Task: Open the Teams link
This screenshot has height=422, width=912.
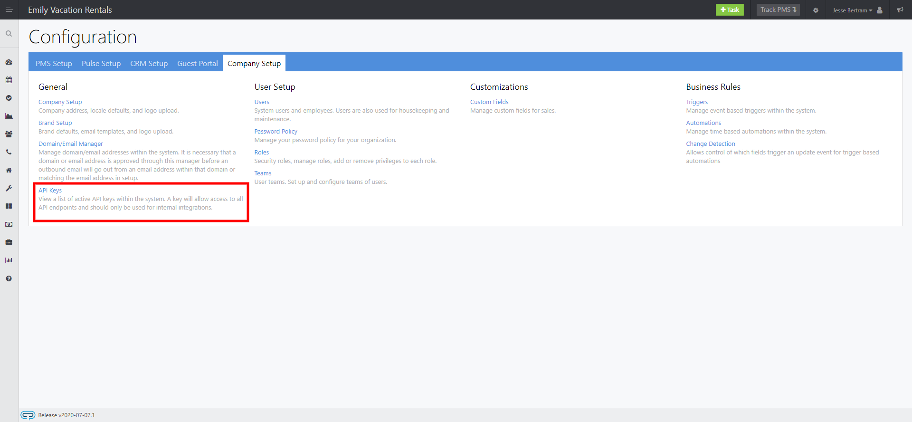Action: click(x=263, y=173)
